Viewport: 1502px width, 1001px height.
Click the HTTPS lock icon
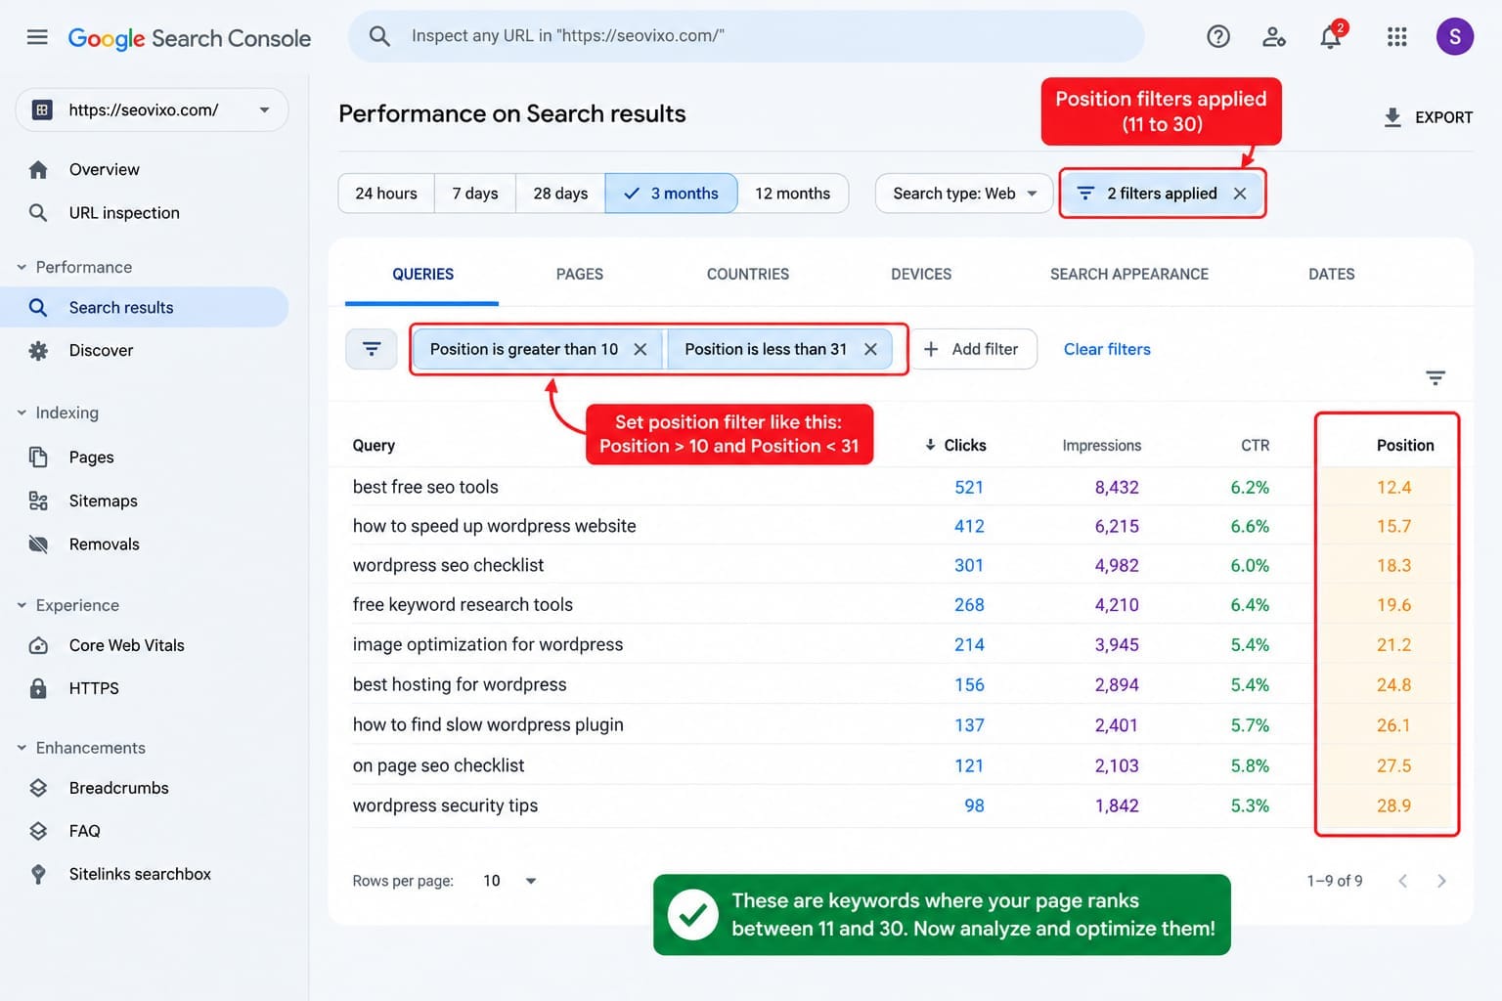pos(38,688)
